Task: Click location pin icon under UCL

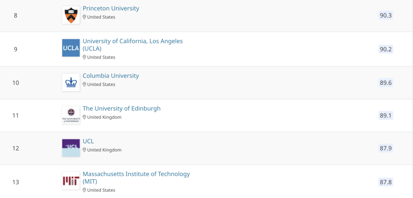Action: coord(85,150)
